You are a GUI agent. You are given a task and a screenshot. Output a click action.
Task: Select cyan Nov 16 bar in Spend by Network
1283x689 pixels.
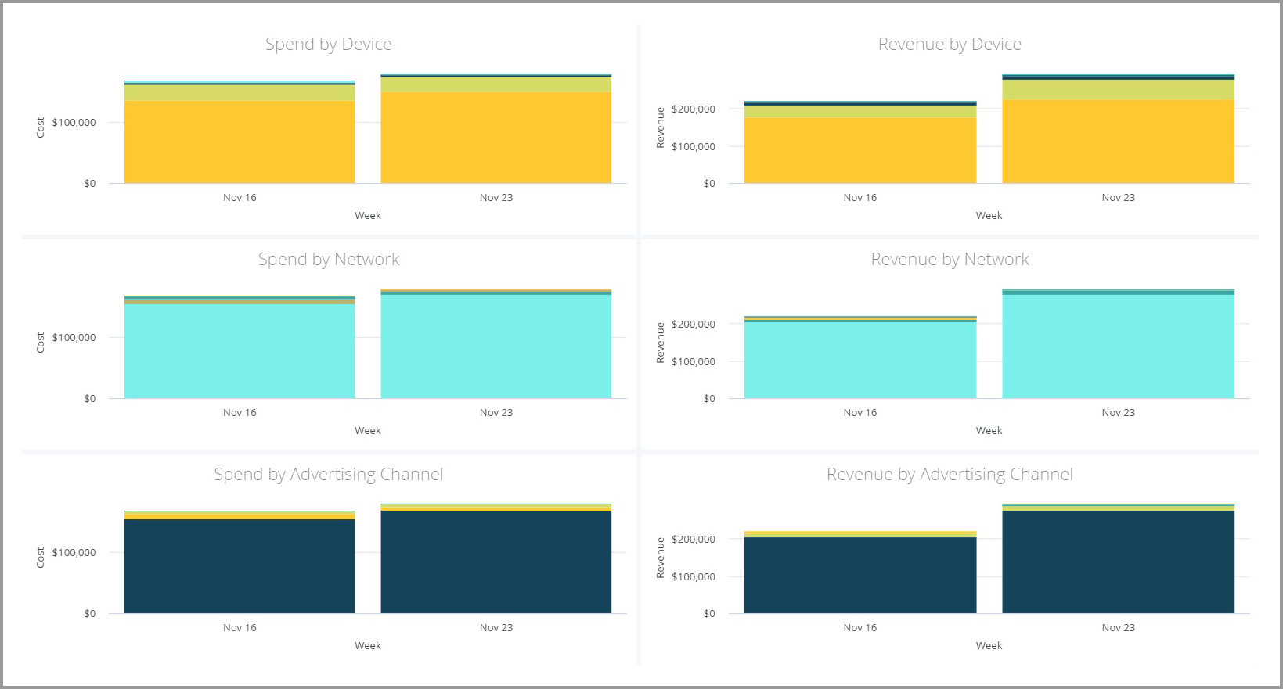[240, 351]
